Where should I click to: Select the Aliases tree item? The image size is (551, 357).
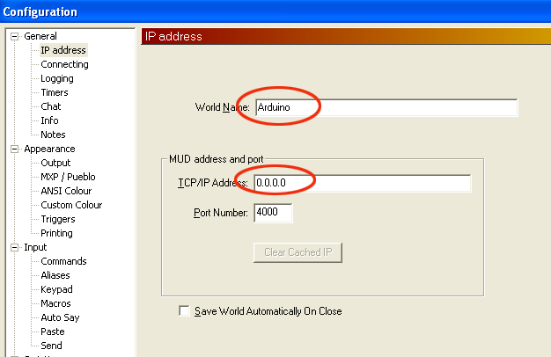click(x=55, y=275)
